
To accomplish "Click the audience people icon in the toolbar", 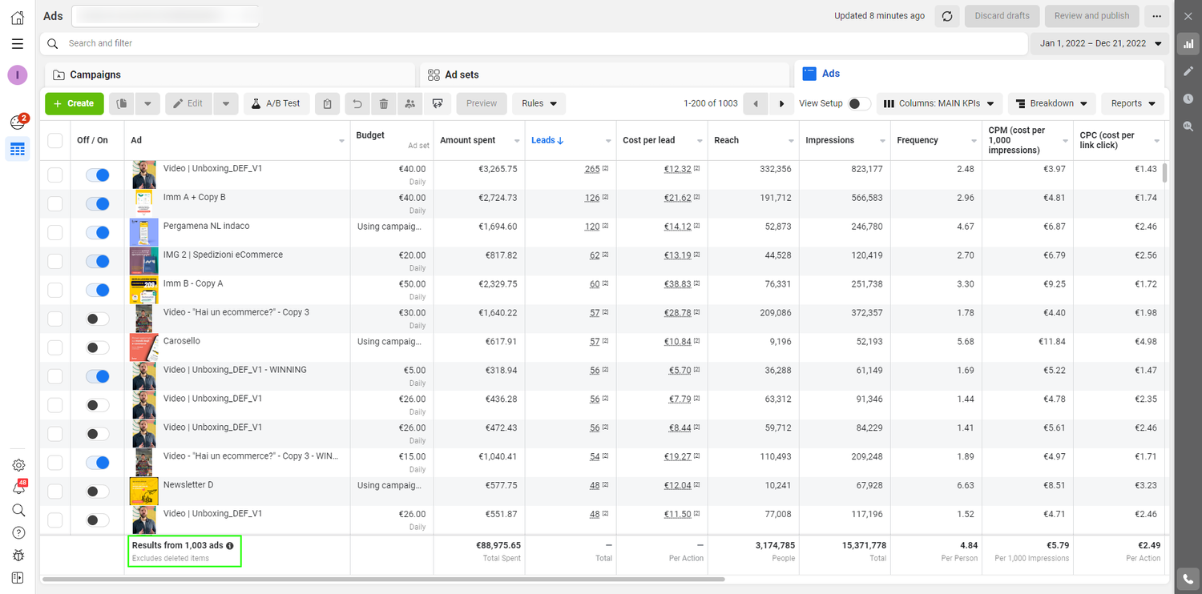I will coord(410,103).
